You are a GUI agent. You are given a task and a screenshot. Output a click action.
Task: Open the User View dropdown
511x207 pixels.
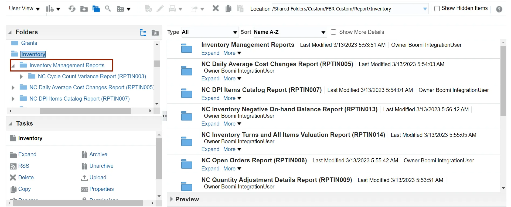(x=24, y=9)
